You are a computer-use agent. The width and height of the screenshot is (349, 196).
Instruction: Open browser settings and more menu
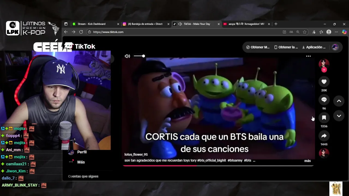[336, 32]
